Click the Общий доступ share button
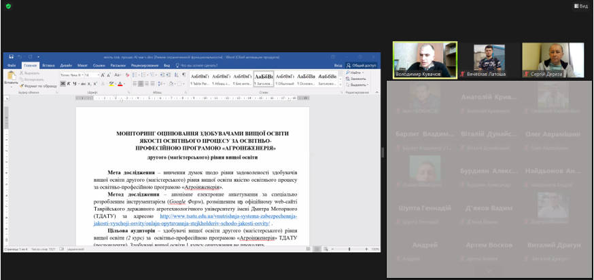594x280 pixels. pos(362,65)
